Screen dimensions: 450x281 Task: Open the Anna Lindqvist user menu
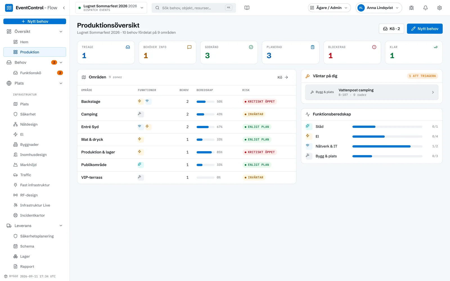point(379,8)
